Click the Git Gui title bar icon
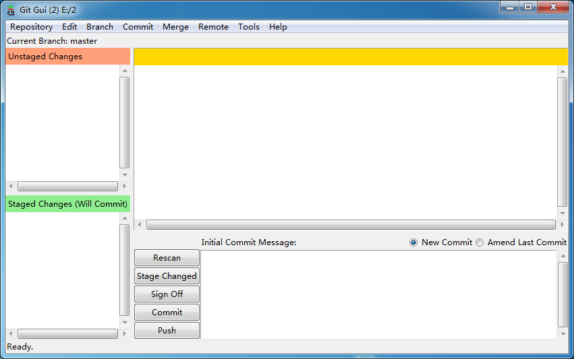Image resolution: width=574 pixels, height=359 pixels. click(x=11, y=10)
